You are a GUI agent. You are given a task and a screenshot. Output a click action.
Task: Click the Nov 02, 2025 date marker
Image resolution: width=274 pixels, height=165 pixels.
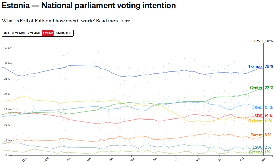click(263, 41)
